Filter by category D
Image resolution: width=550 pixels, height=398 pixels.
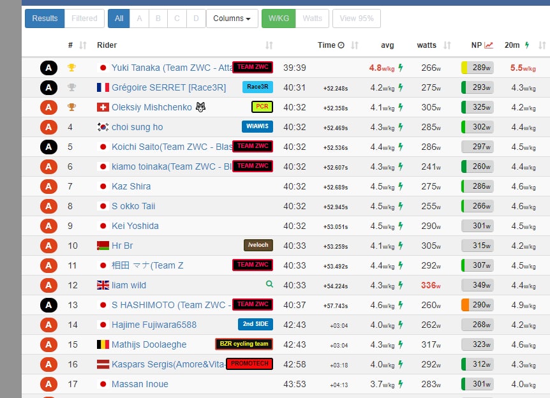click(x=196, y=18)
